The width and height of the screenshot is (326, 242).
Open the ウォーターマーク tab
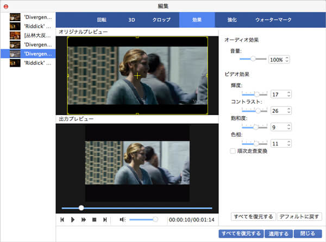click(x=273, y=20)
